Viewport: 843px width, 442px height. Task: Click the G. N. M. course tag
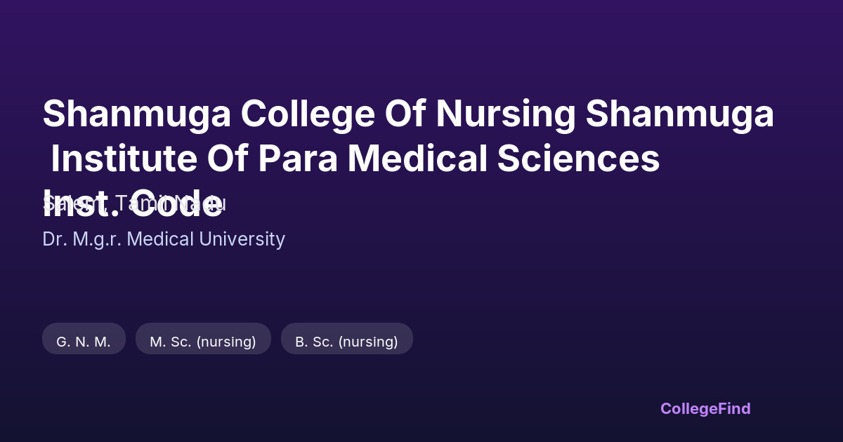[x=84, y=341]
